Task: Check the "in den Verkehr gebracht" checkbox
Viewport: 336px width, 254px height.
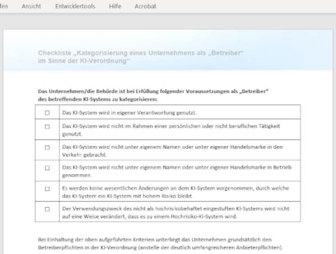Action: coord(47,147)
